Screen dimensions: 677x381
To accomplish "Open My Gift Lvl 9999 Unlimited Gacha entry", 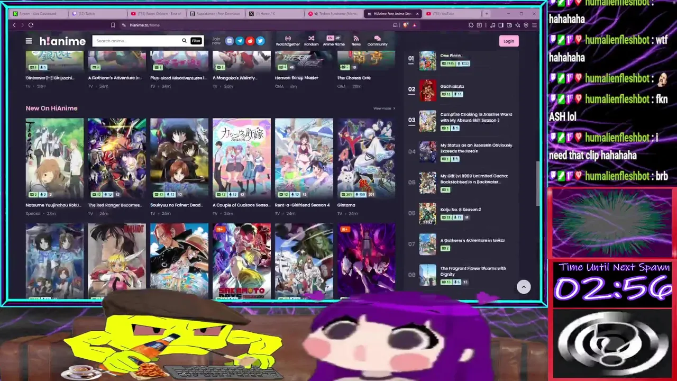I will click(474, 178).
